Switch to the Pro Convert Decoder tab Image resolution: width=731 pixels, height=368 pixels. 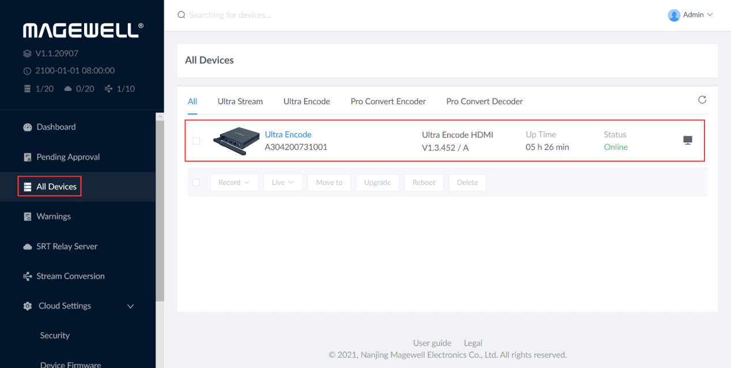[x=484, y=101]
